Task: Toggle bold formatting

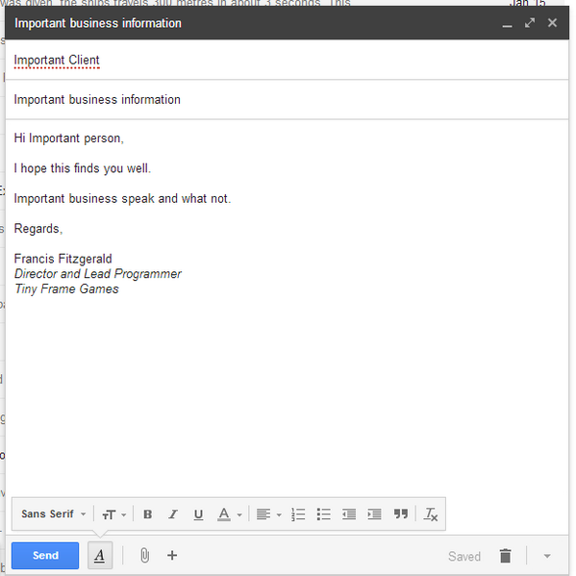Action: point(148,514)
